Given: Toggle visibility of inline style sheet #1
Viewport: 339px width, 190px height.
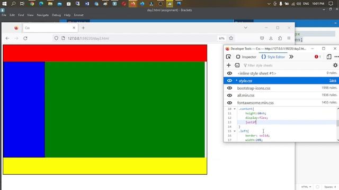Looking at the screenshot, I should [x=229, y=73].
